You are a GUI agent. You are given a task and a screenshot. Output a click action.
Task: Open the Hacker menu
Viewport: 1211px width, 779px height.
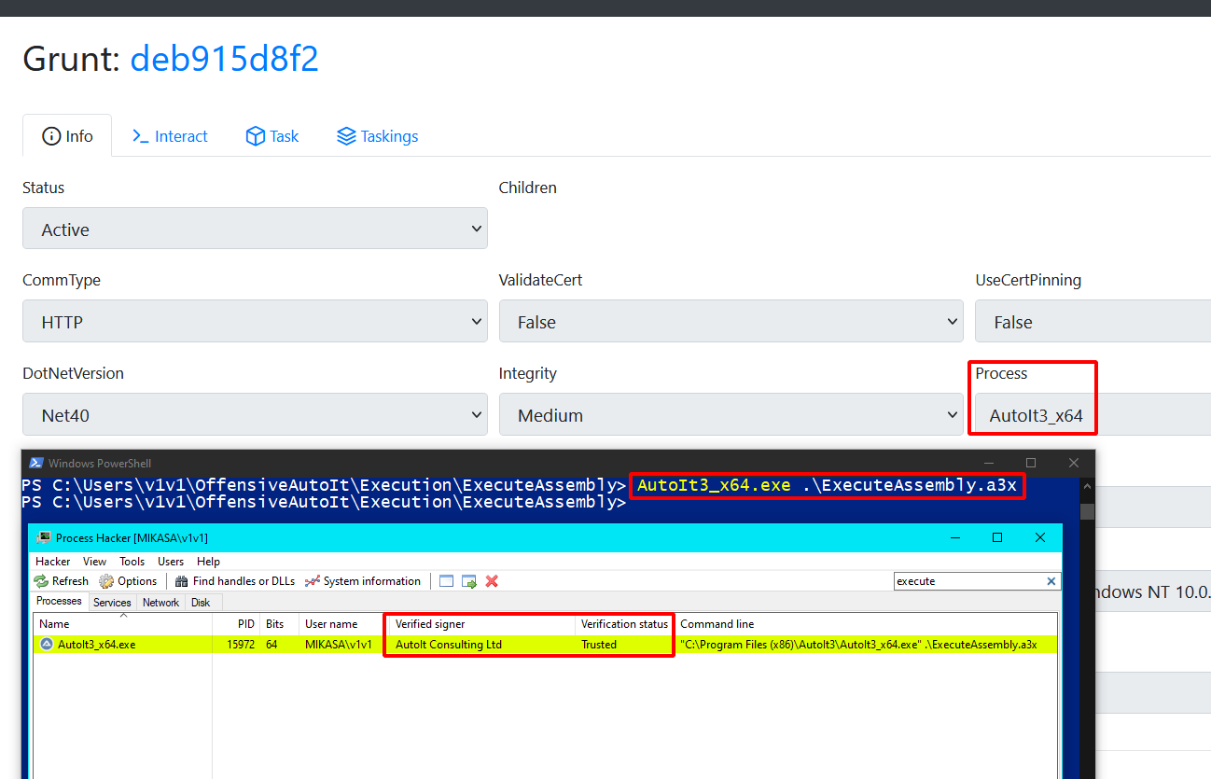tap(53, 562)
